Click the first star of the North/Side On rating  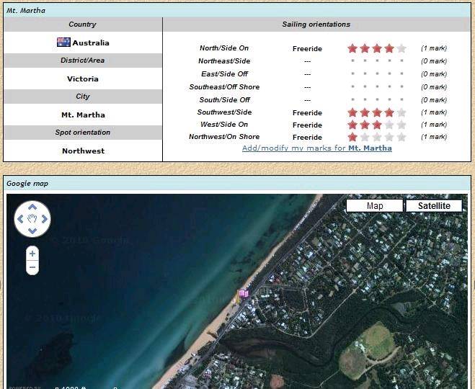(352, 48)
